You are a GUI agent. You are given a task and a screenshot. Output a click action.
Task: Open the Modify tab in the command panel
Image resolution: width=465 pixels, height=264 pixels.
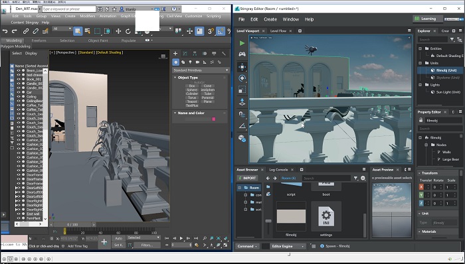[x=185, y=54]
